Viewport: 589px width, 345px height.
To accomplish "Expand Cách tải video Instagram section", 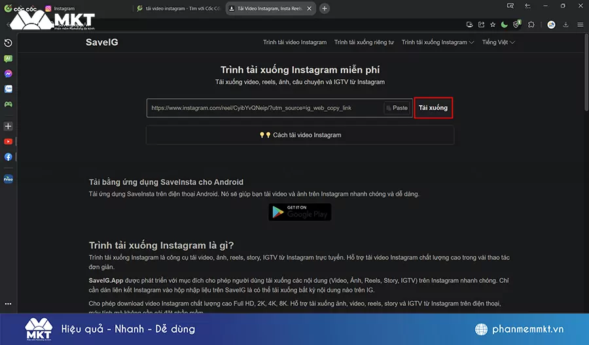I will (x=300, y=135).
